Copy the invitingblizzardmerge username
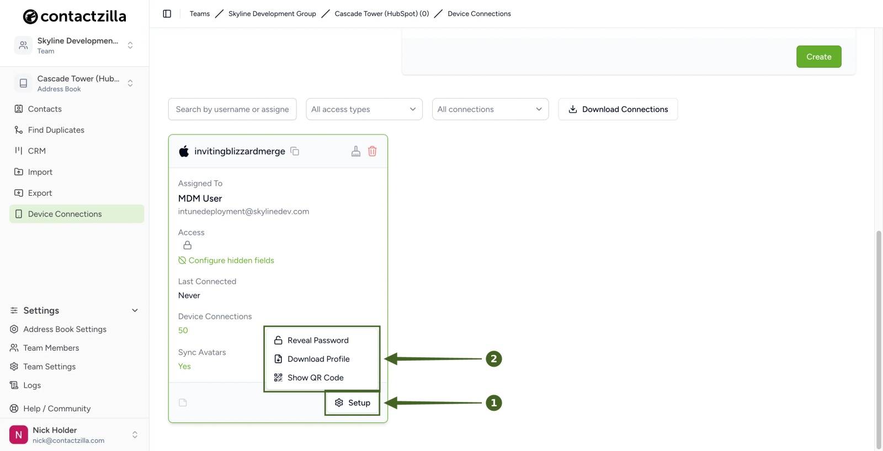This screenshot has width=883, height=451. [x=295, y=151]
